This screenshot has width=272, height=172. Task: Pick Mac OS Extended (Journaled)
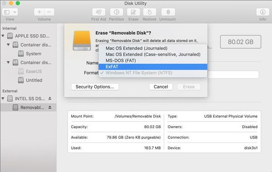pos(153,48)
